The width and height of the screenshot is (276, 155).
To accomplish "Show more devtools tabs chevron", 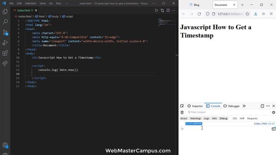I will click(x=244, y=106).
